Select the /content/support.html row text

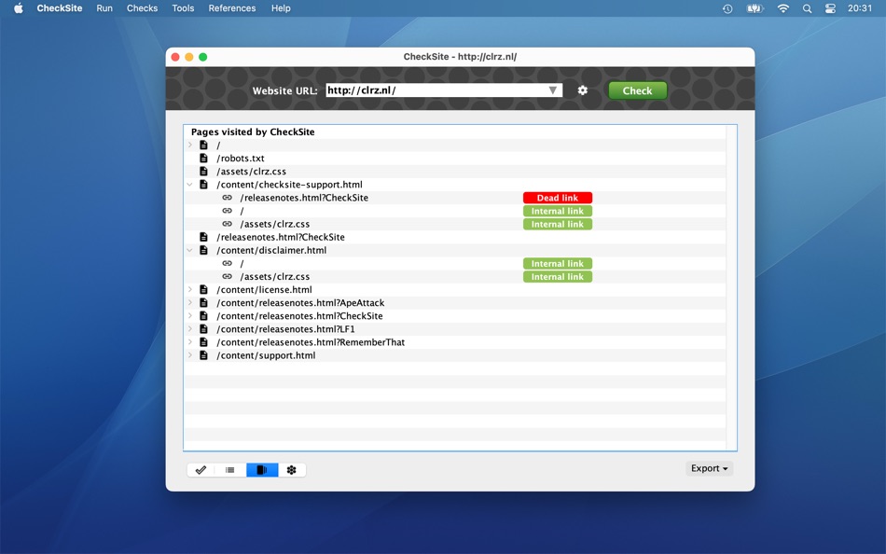[x=266, y=355]
